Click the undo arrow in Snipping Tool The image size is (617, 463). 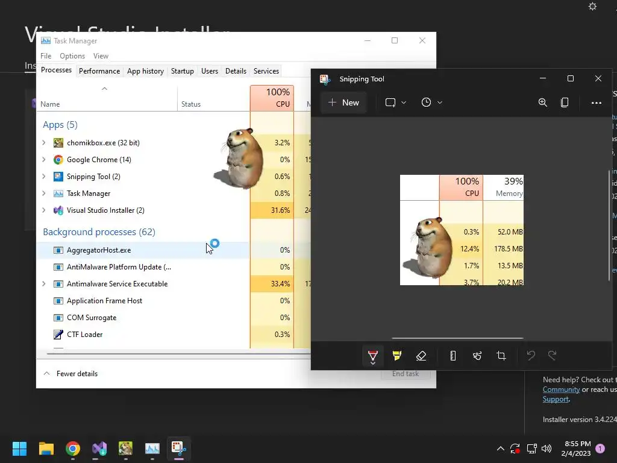tap(531, 356)
